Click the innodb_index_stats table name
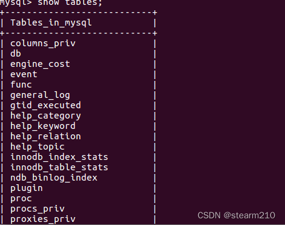 59,157
